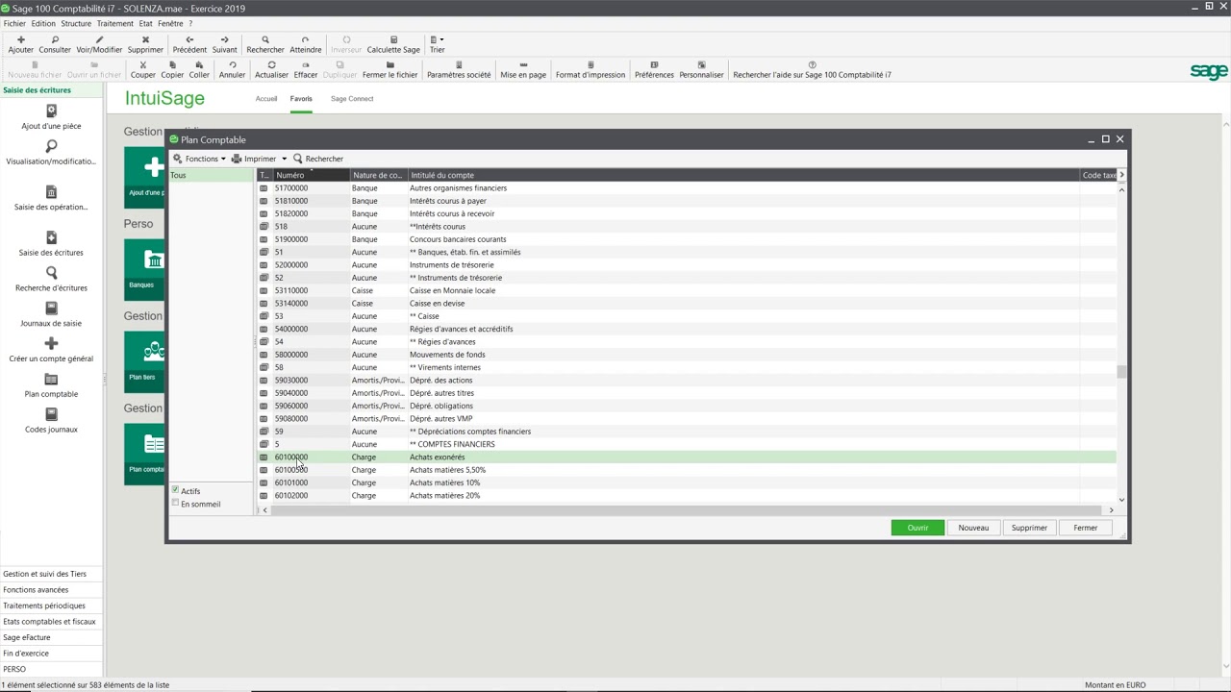Click Fermer le fichier icon
This screenshot has height=692, width=1231.
pos(389,70)
